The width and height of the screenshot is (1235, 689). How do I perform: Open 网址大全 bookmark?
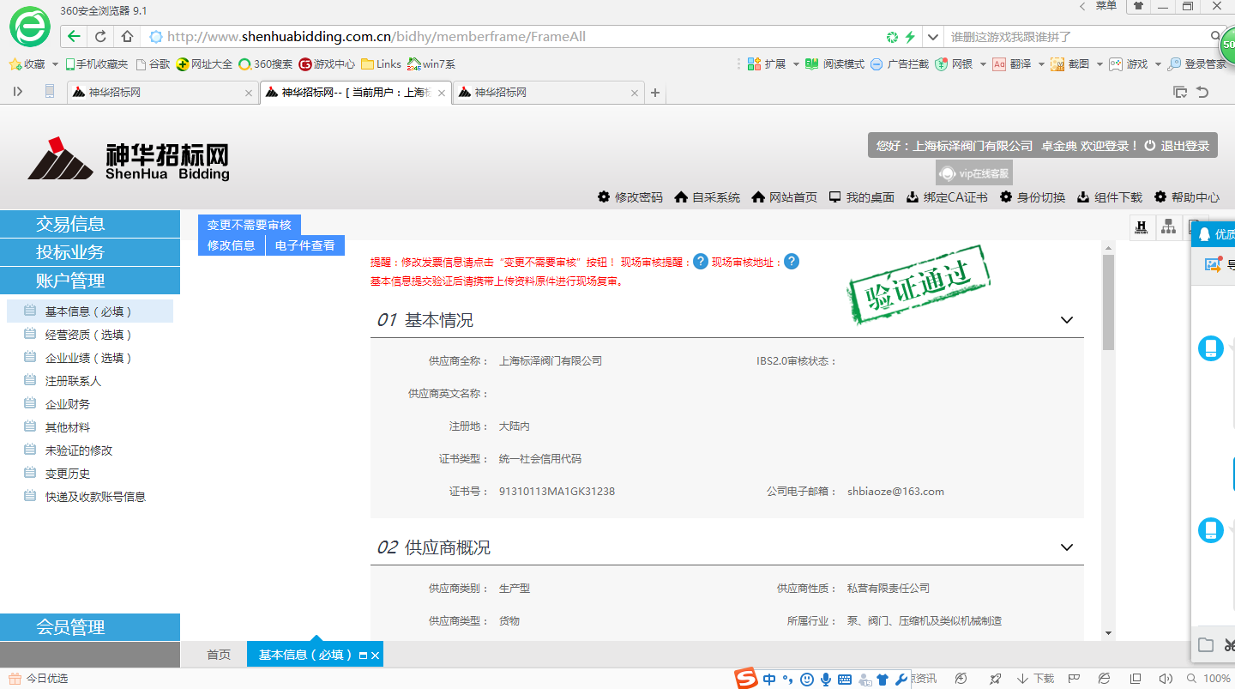204,64
